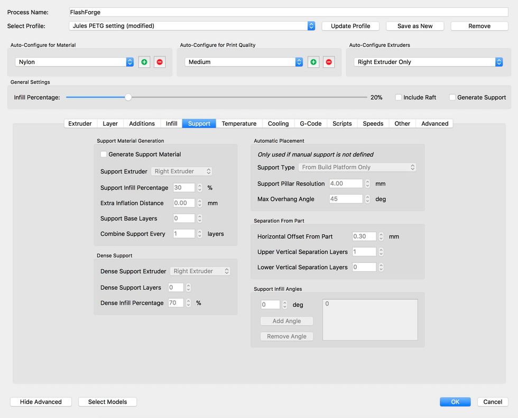Click the Max Overhang Angle stepper

pos(367,199)
